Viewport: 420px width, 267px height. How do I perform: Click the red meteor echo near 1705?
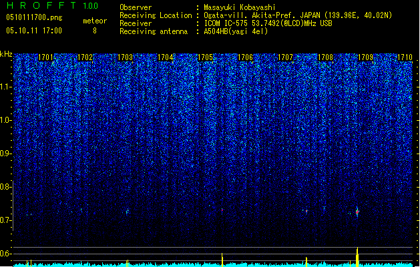pyautogui.click(x=222, y=210)
